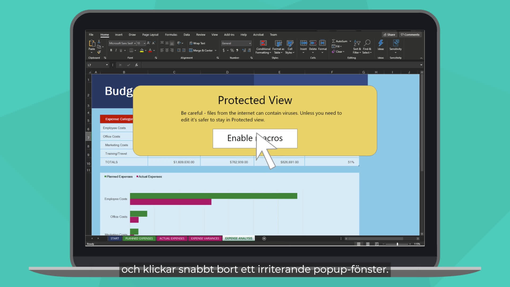Click the AutoSum sigma icon
Screen dimensions: 510x287
[334, 41]
